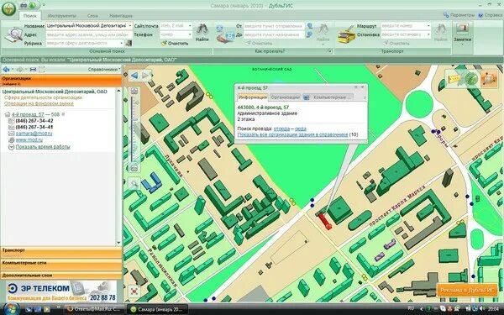This screenshot has height=315, width=504.
Task: Open the Организации tab in building popup
Action: coord(285,97)
